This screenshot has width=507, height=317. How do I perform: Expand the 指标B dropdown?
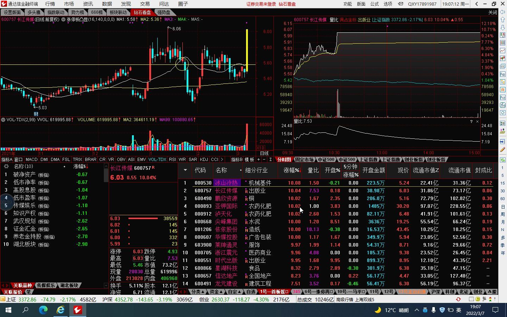[x=237, y=159]
